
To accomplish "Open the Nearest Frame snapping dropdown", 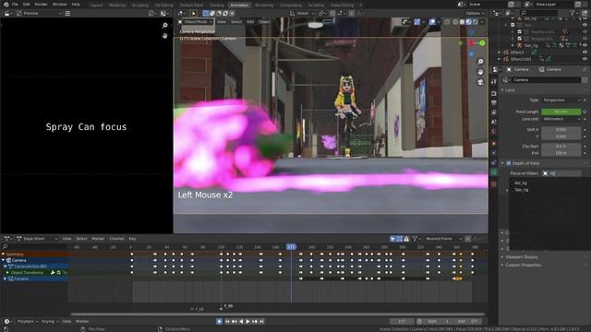I will click(443, 239).
